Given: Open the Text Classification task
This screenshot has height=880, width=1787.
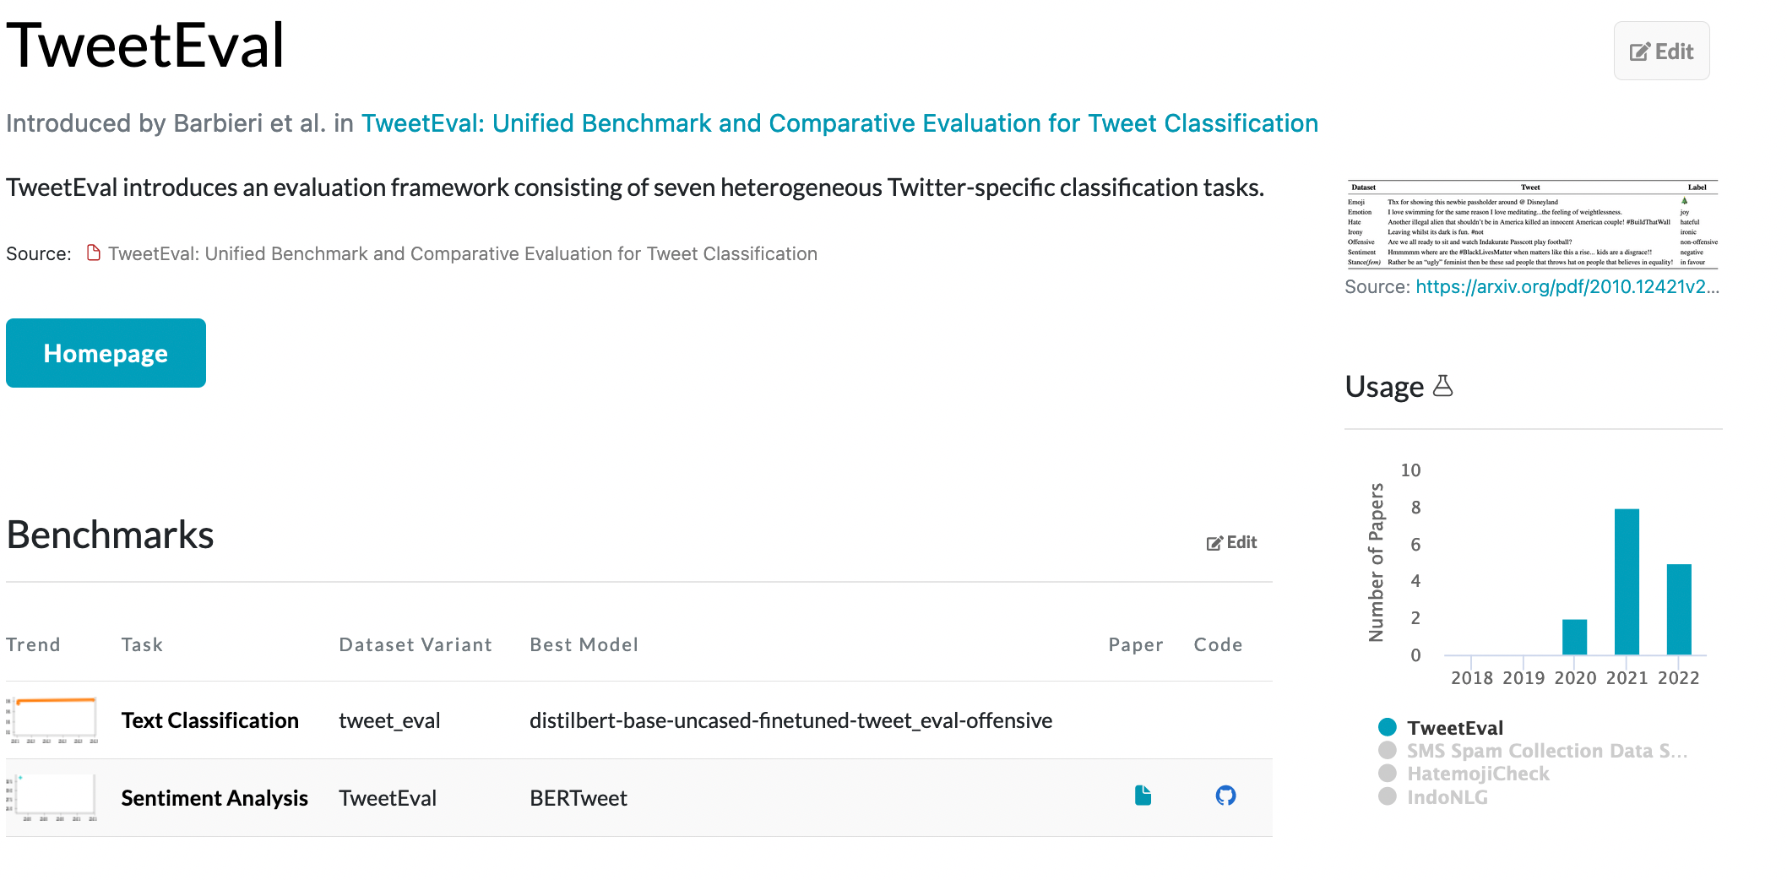Looking at the screenshot, I should (209, 720).
